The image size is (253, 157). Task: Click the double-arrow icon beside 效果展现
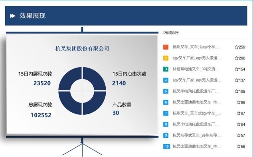(13, 16)
